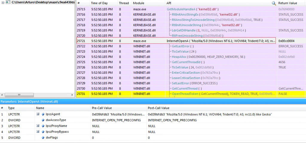
Task: Select the GetLastError API call row
Action: click(x=191, y=46)
